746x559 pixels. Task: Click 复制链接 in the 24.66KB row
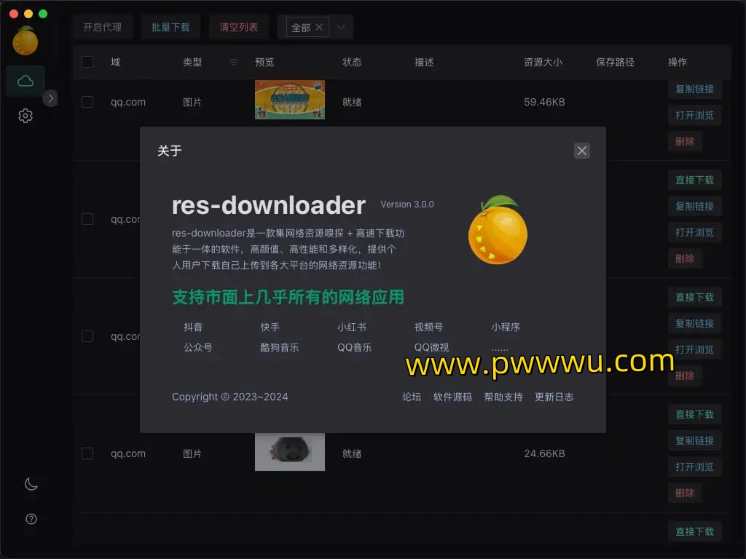point(694,440)
